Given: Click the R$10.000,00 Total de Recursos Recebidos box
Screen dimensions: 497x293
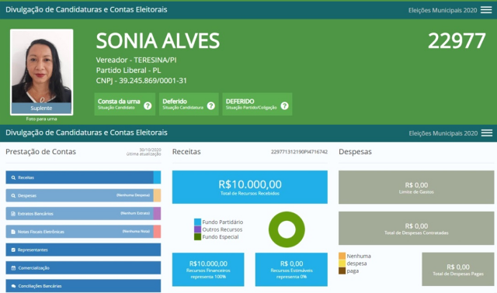Looking at the screenshot, I should click(250, 187).
